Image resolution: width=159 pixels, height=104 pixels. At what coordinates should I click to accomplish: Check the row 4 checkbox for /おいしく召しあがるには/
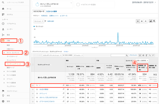[x=33, y=97]
